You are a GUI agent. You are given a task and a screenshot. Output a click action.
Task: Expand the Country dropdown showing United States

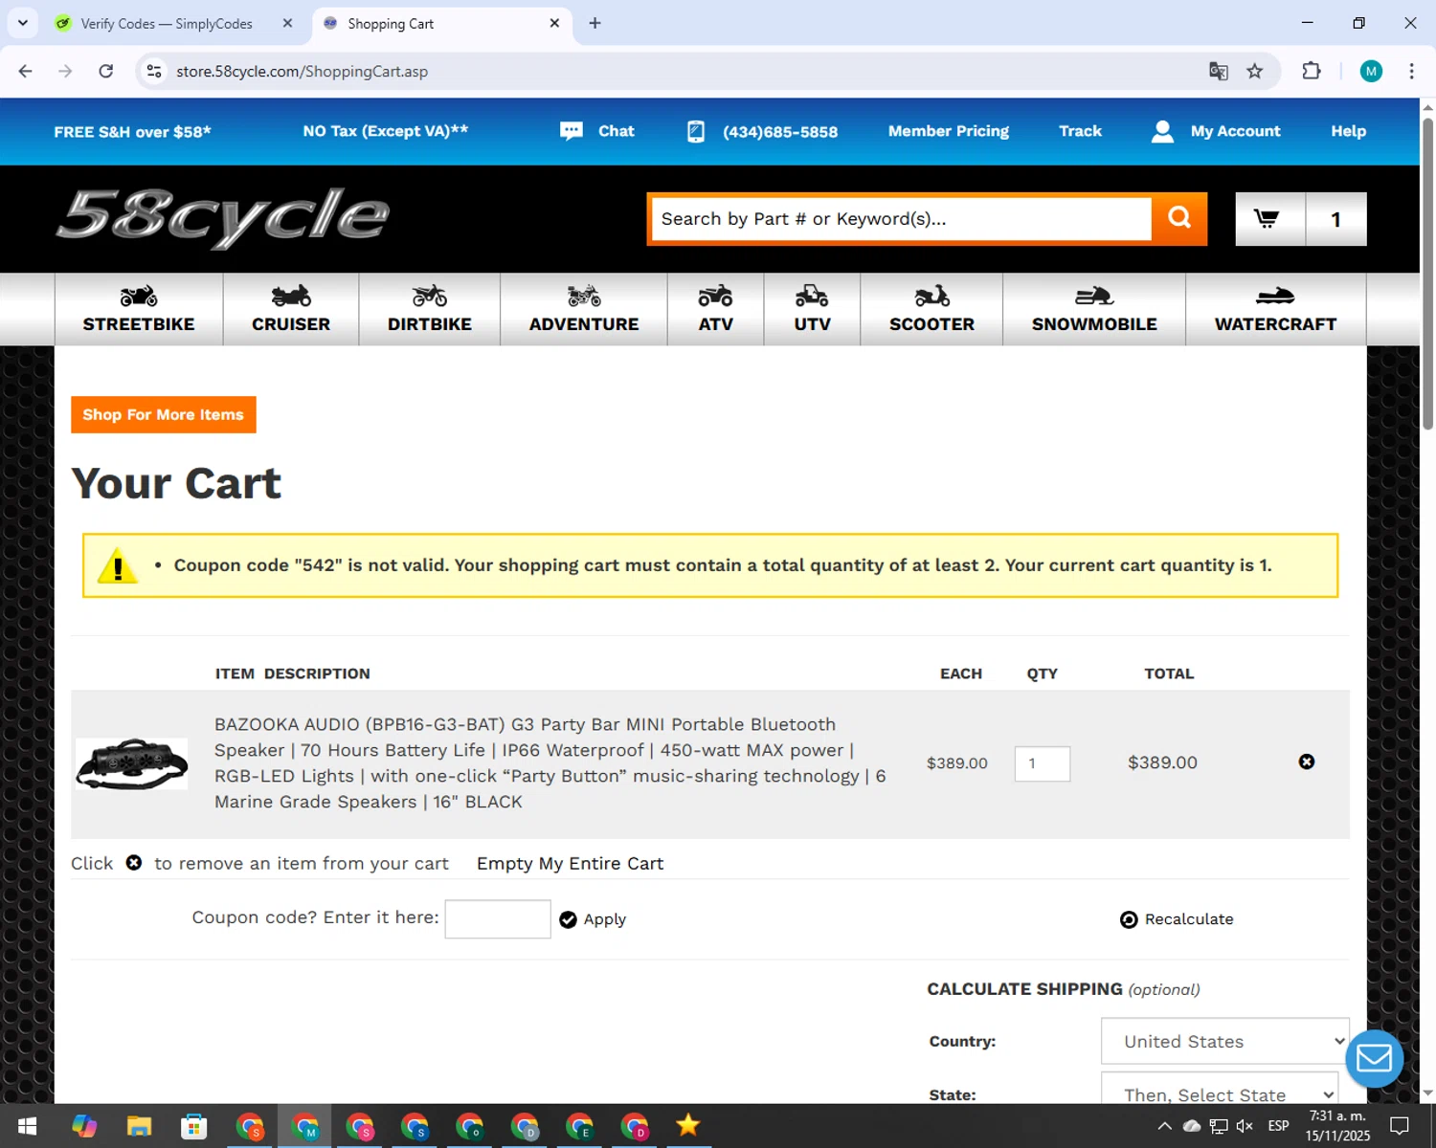[1225, 1041]
